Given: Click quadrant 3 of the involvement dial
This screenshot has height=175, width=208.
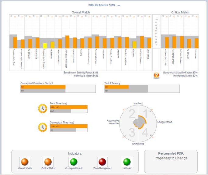Looking at the screenshot, I should pyautogui.click(x=132, y=132).
